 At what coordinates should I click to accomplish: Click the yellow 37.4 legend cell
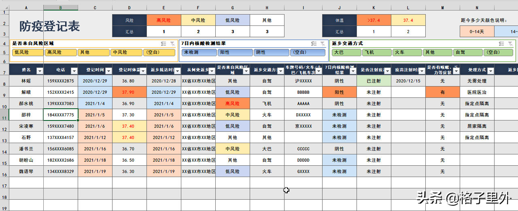coord(408,20)
